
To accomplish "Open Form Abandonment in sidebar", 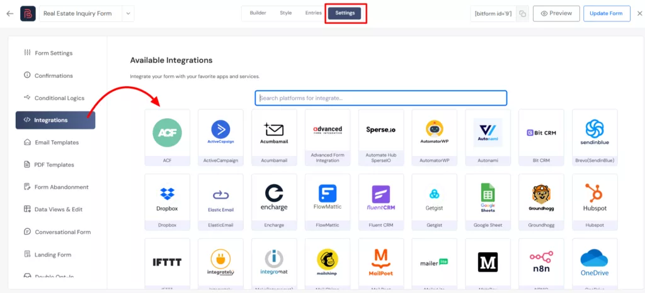I will (x=55, y=187).
